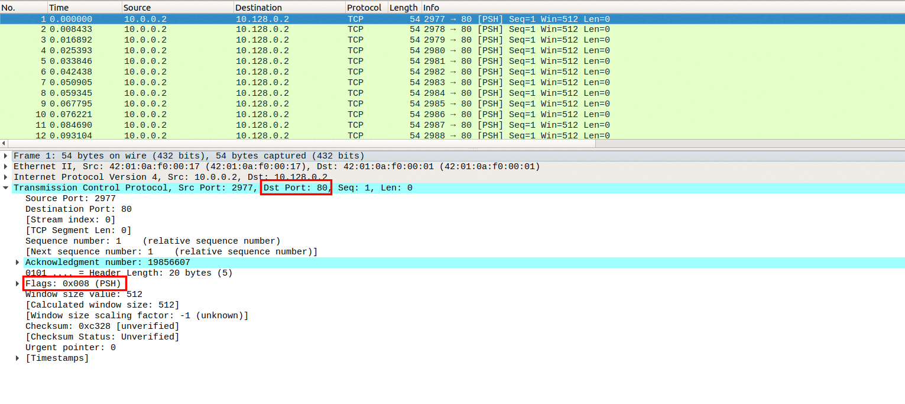The height and width of the screenshot is (404, 905).
Task: Expand the Ethernet II tree node
Action: point(6,167)
